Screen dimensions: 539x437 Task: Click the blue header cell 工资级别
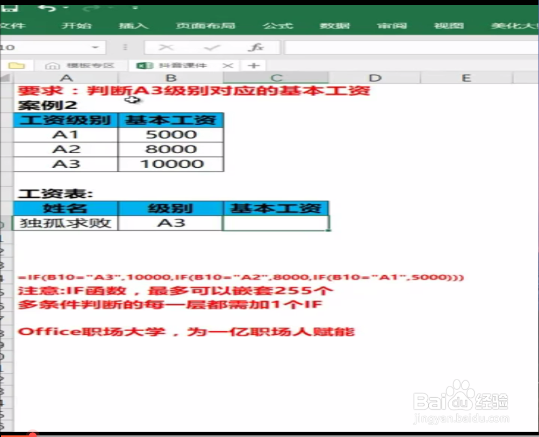pyautogui.click(x=64, y=120)
